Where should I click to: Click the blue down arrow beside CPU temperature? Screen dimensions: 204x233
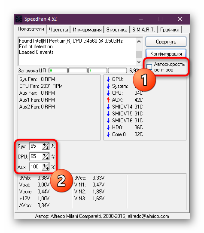108,93
